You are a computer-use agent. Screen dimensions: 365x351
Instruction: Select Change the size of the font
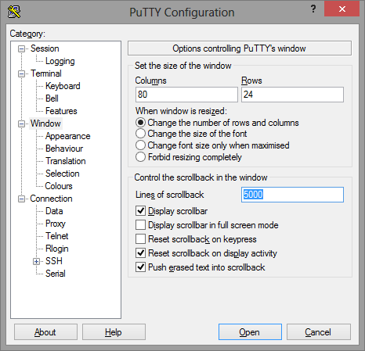tap(140, 134)
